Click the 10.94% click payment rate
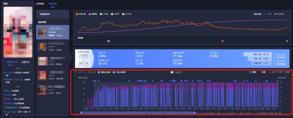Screen dimensions: 293x118 pyautogui.click(x=281, y=64)
